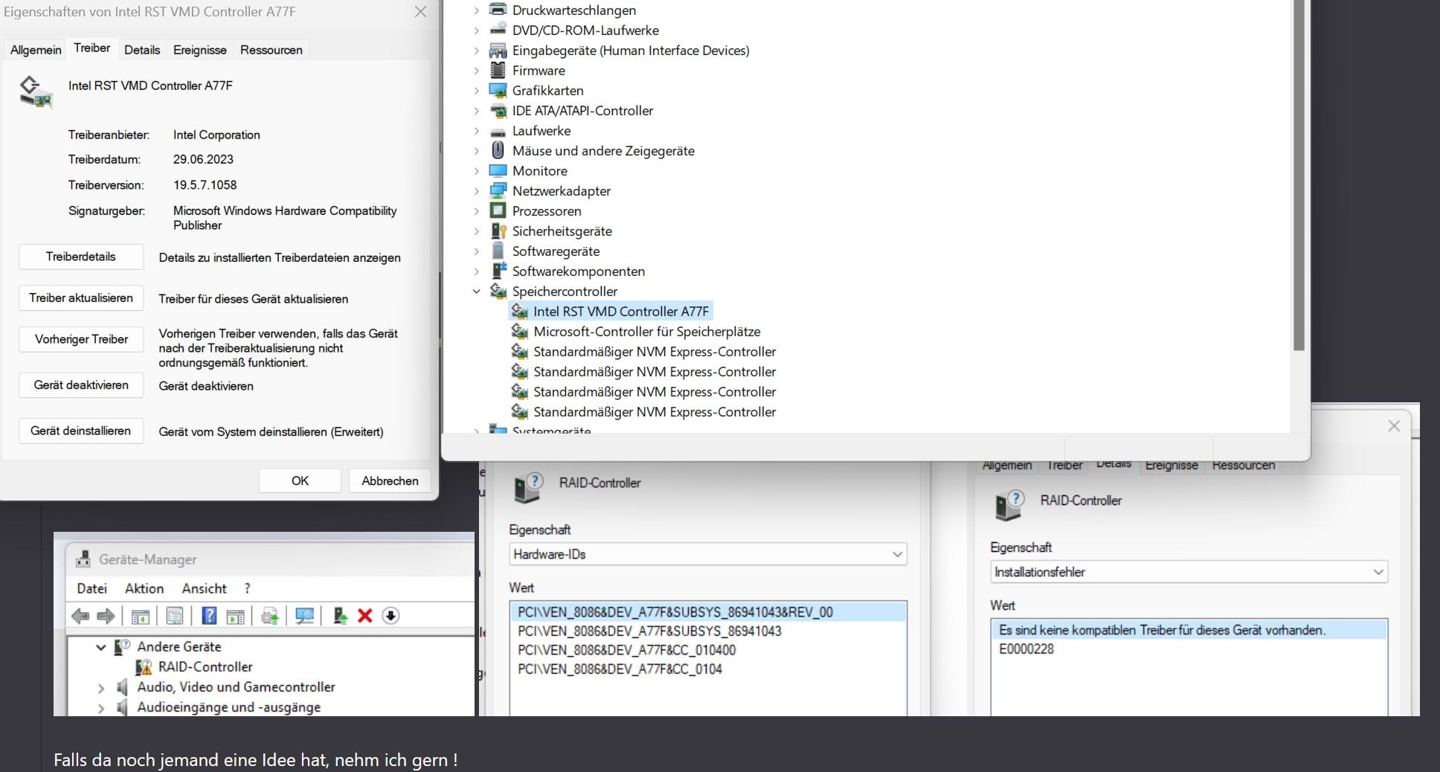
Task: Click the Abbrechen button
Action: click(390, 480)
